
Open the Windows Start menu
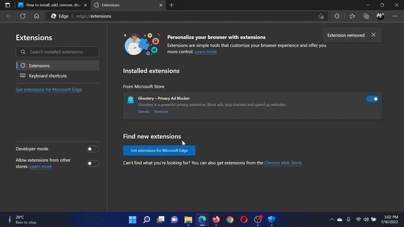[133, 219]
